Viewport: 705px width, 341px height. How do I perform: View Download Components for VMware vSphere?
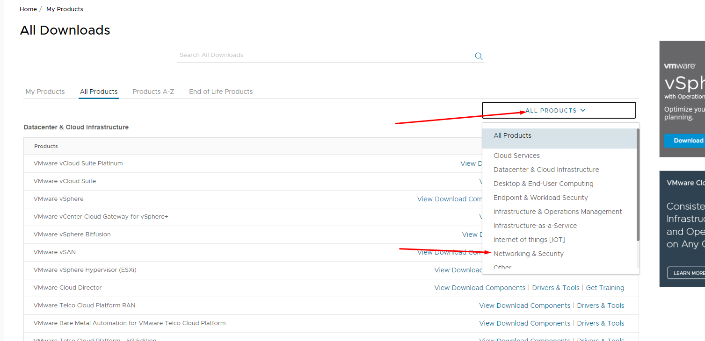[450, 199]
